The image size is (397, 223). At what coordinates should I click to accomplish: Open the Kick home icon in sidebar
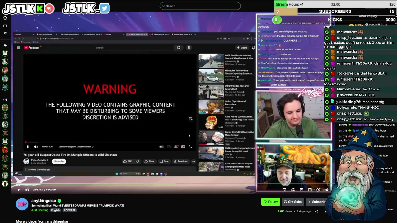tap(5, 18)
